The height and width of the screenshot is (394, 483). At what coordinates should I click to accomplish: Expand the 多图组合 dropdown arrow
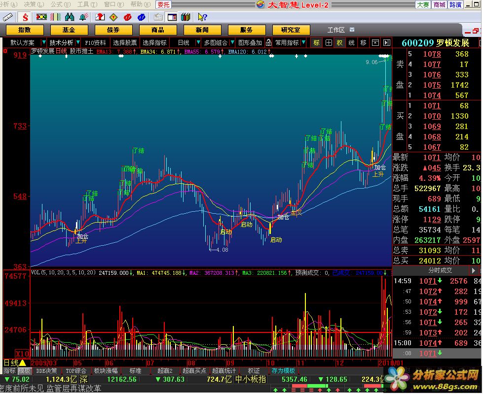coord(232,42)
